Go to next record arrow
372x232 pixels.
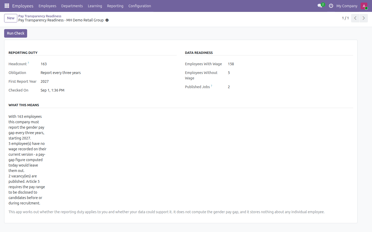click(x=363, y=18)
